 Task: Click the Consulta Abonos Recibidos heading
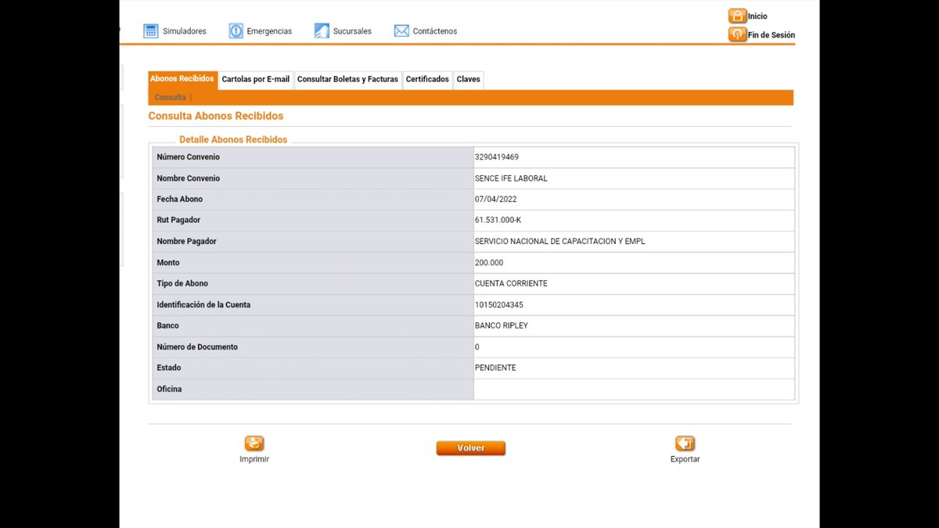point(216,116)
